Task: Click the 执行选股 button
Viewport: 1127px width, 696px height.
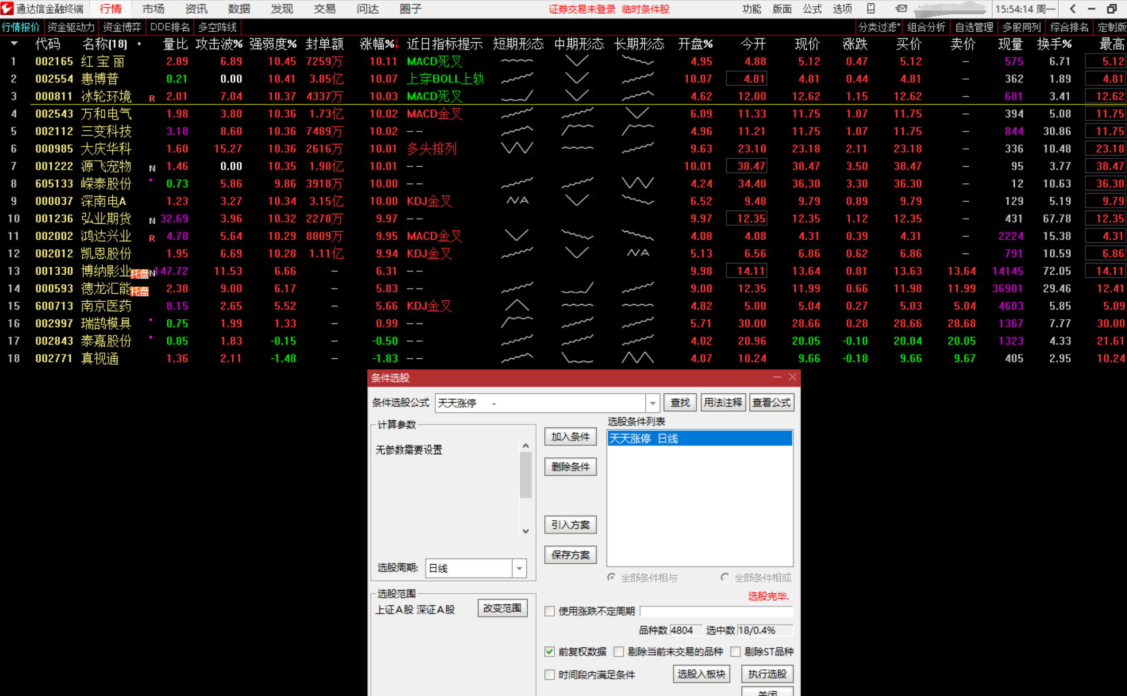Action: 767,674
